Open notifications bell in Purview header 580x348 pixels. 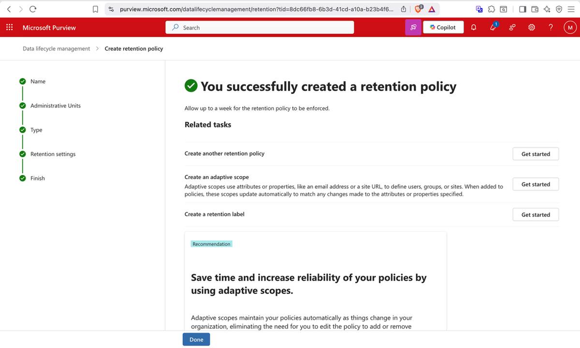pos(474,28)
